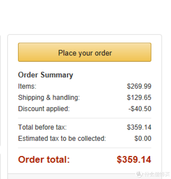Select the red $359.14 order total amount
The width and height of the screenshot is (171, 179).
click(x=134, y=159)
